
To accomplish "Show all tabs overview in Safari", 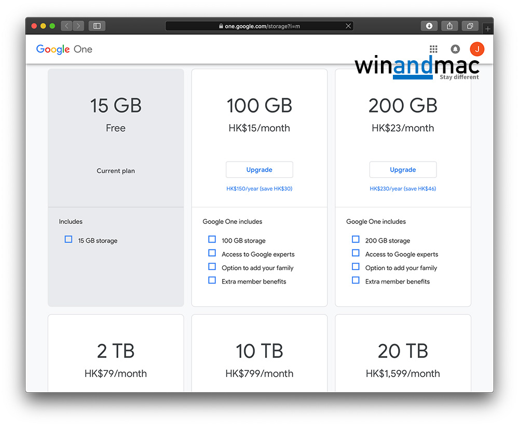I will tap(470, 26).
